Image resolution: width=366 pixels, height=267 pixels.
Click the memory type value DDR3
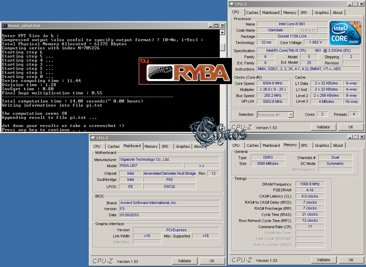point(268,157)
